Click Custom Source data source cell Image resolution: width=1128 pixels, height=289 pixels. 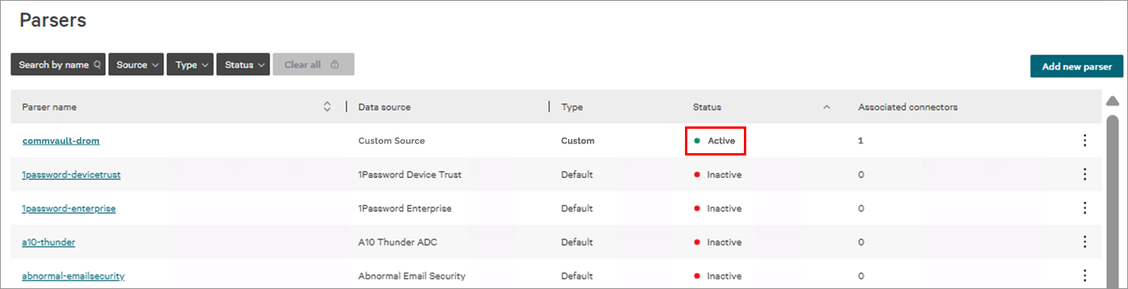391,141
